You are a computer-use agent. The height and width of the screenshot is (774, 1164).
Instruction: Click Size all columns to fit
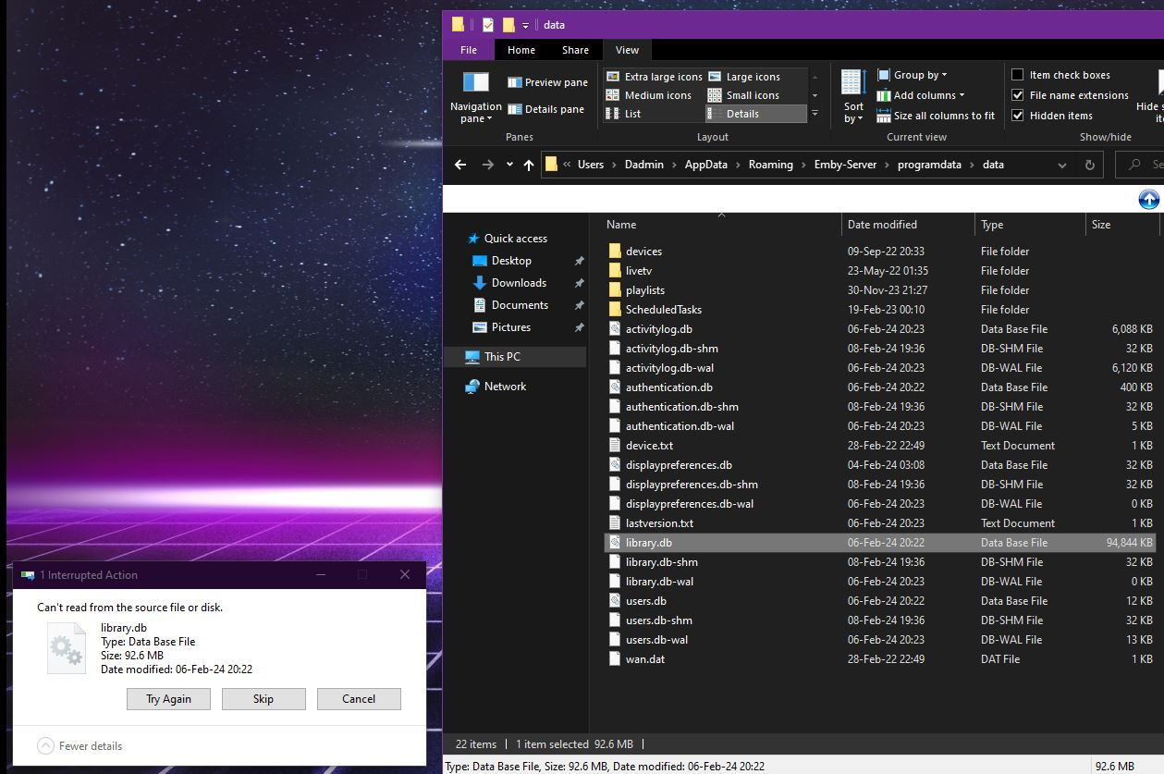coord(936,116)
